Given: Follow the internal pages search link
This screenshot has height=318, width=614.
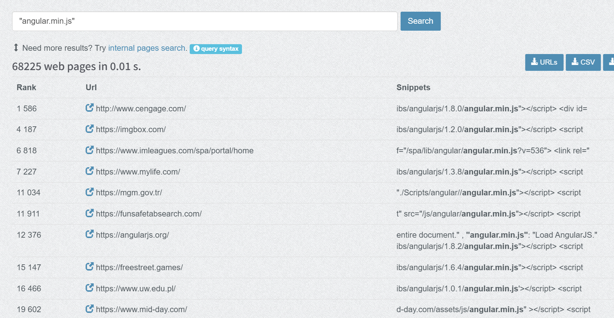Looking at the screenshot, I should [147, 48].
